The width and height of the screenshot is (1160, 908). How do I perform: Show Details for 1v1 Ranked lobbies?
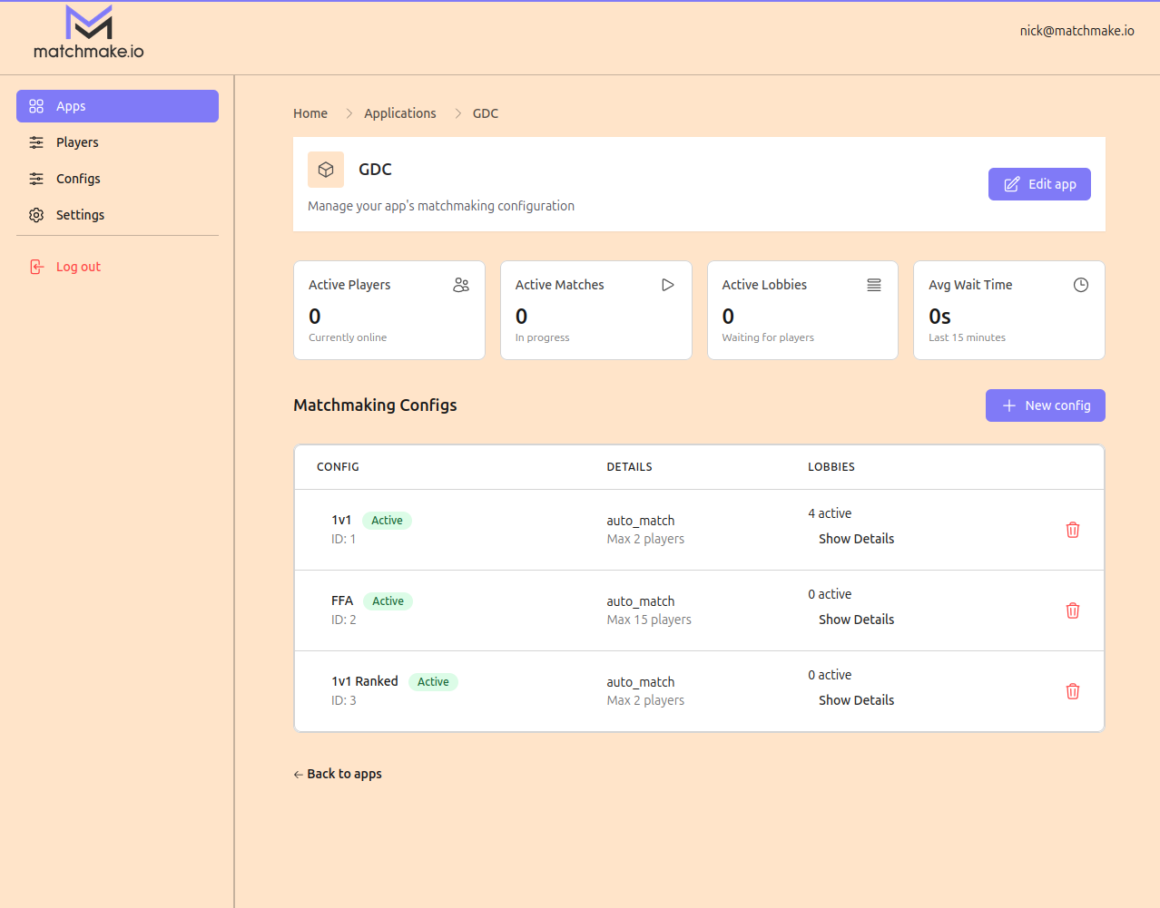856,699
